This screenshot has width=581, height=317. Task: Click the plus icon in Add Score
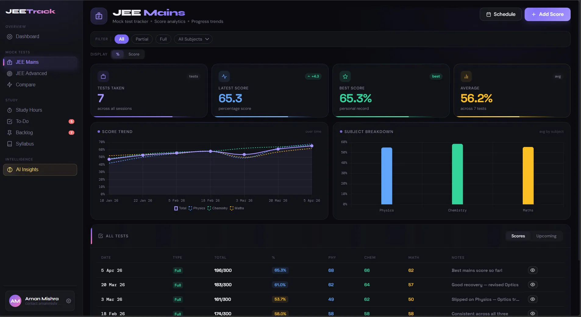coord(534,14)
